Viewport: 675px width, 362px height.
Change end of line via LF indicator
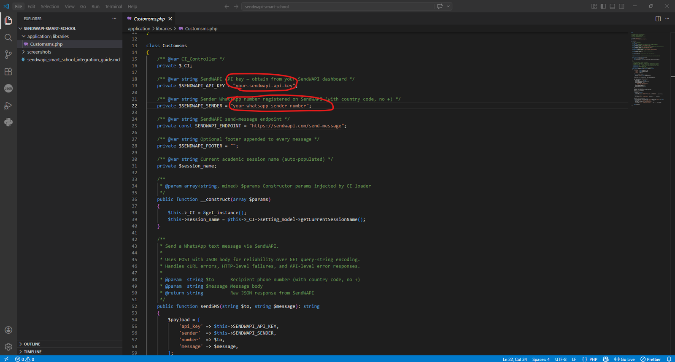click(574, 359)
